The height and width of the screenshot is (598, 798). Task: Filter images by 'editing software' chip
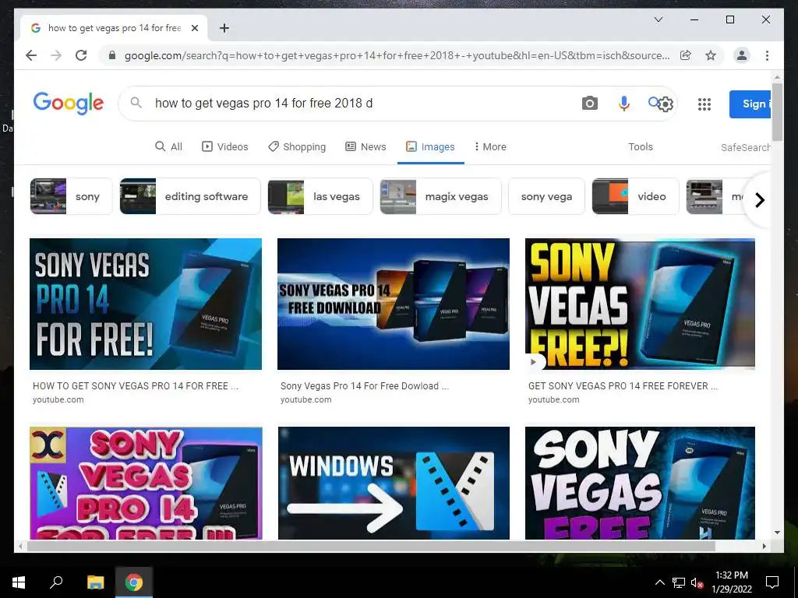[190, 196]
